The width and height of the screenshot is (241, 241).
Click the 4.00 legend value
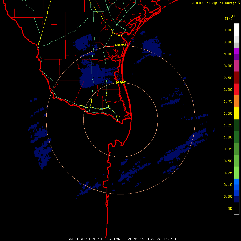228,54
